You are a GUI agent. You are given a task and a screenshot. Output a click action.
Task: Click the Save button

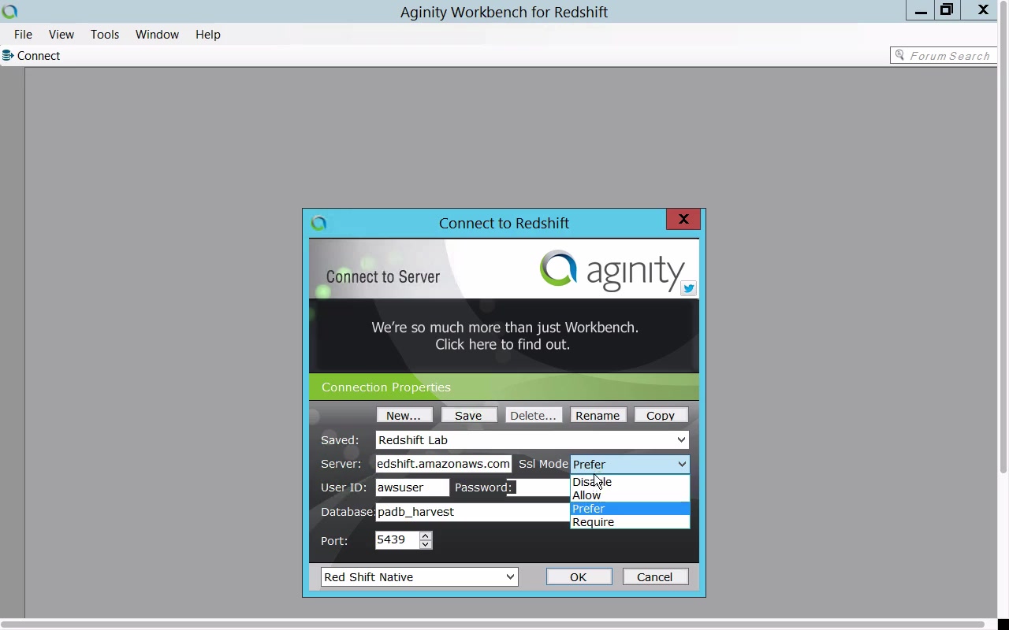(468, 415)
